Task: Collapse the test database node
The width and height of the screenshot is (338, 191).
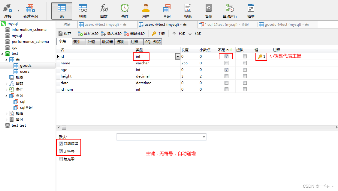Action: coord(2,54)
